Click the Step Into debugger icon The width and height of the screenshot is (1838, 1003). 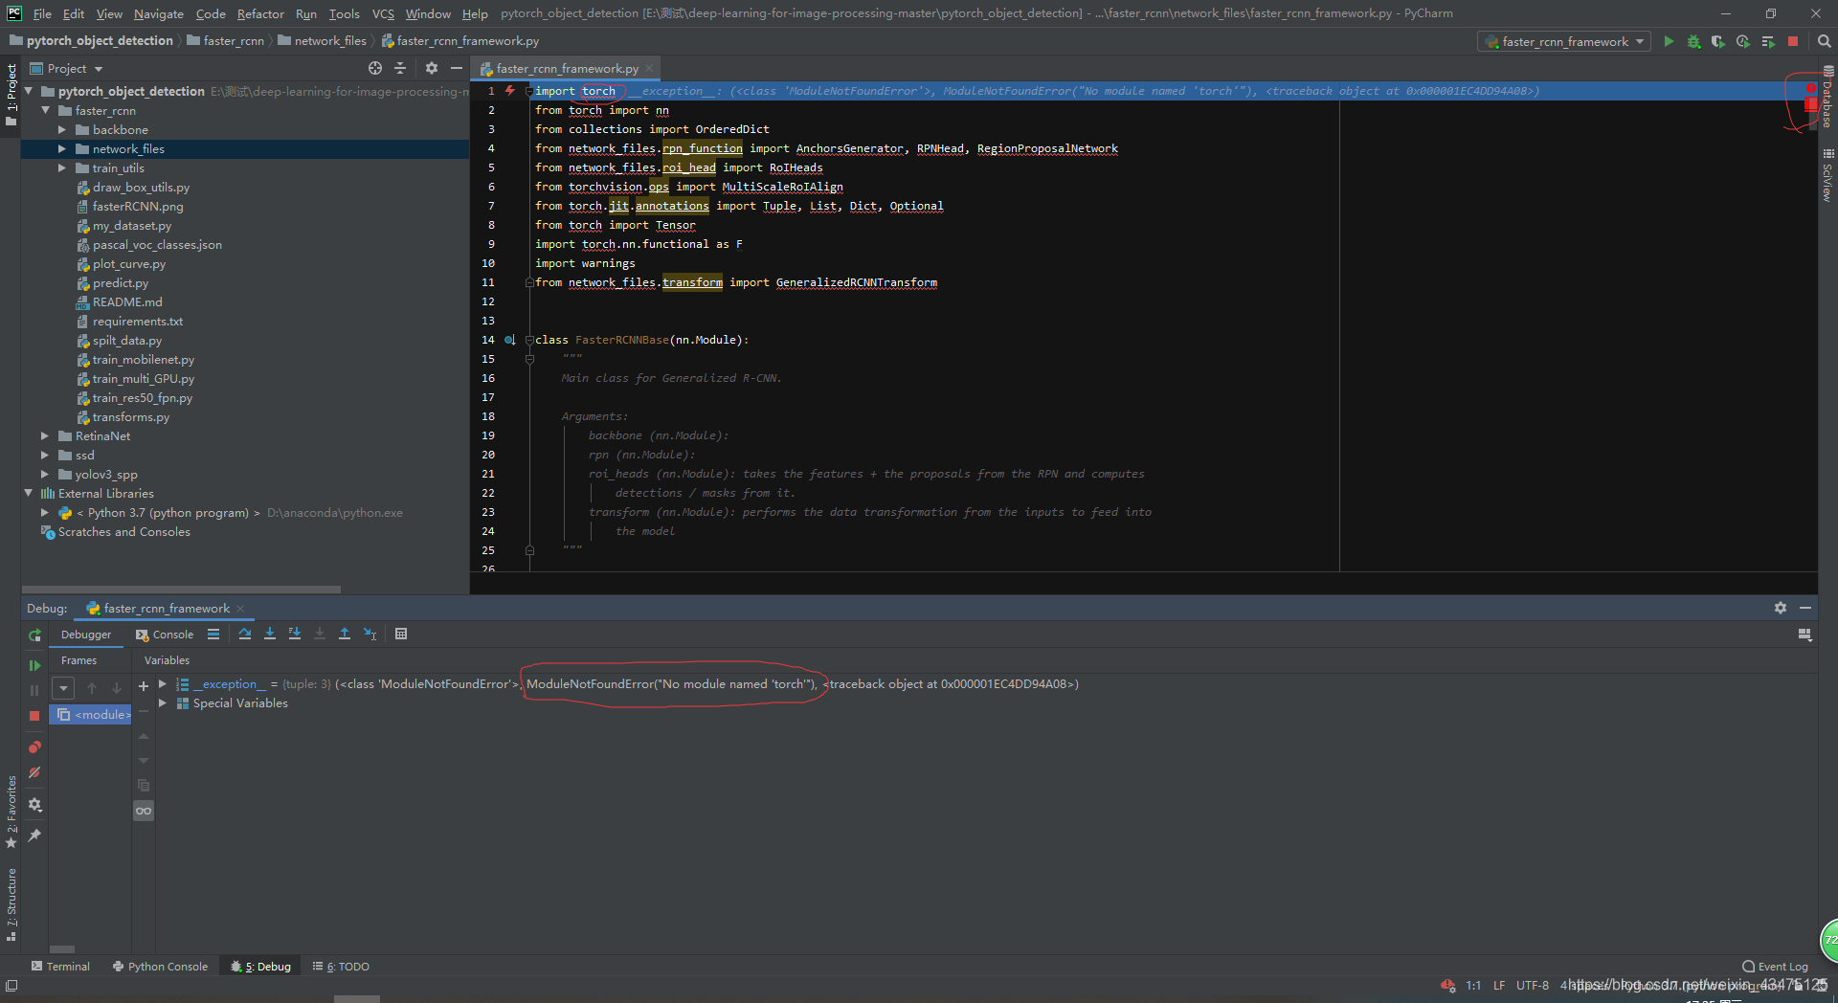270,634
